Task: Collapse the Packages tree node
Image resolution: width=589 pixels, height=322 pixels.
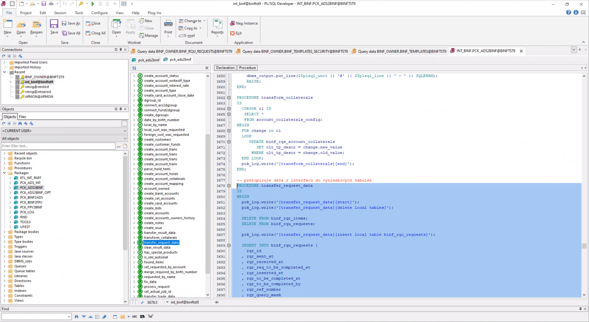Action: (4, 173)
